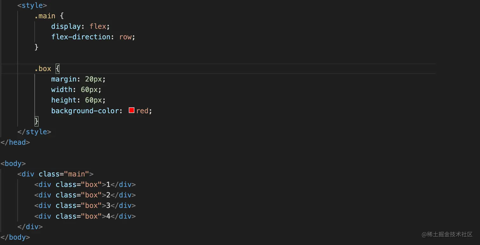Click the "main" class attribute value
Screen dimensions: 480x245
(77, 174)
